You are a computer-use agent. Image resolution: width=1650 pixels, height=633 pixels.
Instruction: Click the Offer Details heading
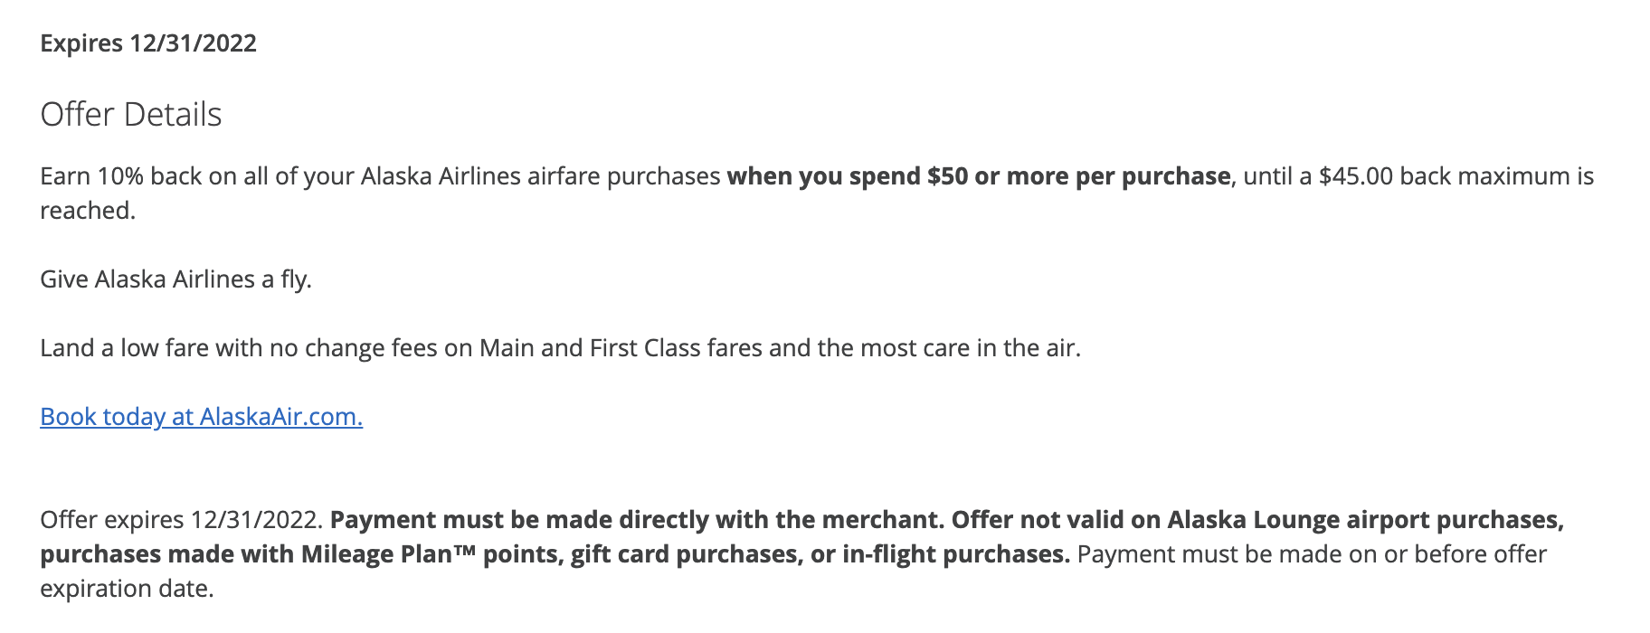(131, 115)
